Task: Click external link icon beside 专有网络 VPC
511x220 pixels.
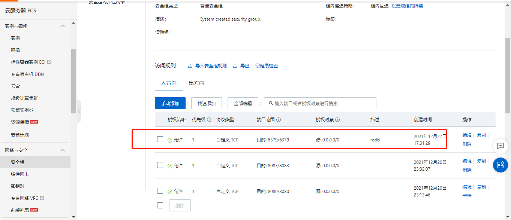Action: (42, 198)
